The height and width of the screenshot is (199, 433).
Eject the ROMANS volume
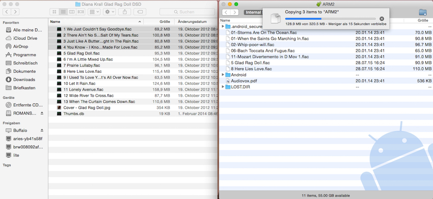click(42, 113)
